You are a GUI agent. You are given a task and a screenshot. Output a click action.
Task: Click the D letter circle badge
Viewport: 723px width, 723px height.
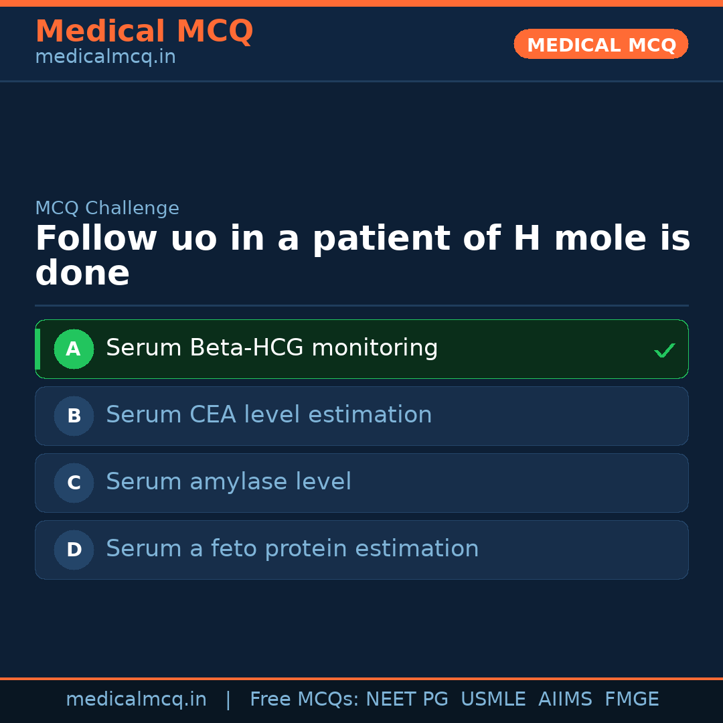point(74,550)
